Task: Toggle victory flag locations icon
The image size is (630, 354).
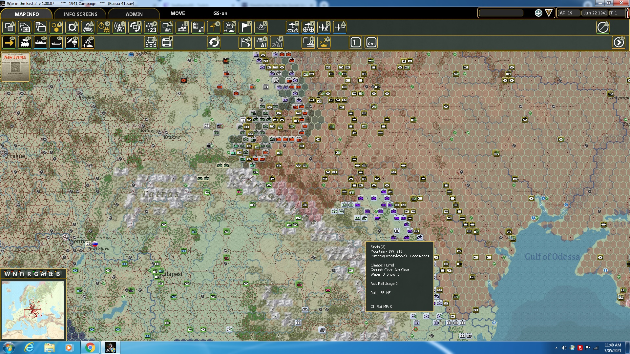Action: point(245,27)
